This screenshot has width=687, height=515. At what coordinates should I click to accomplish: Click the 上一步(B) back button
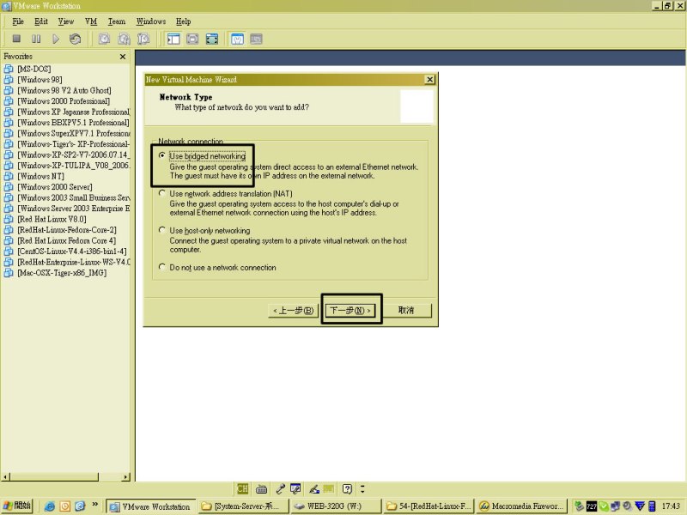point(293,311)
